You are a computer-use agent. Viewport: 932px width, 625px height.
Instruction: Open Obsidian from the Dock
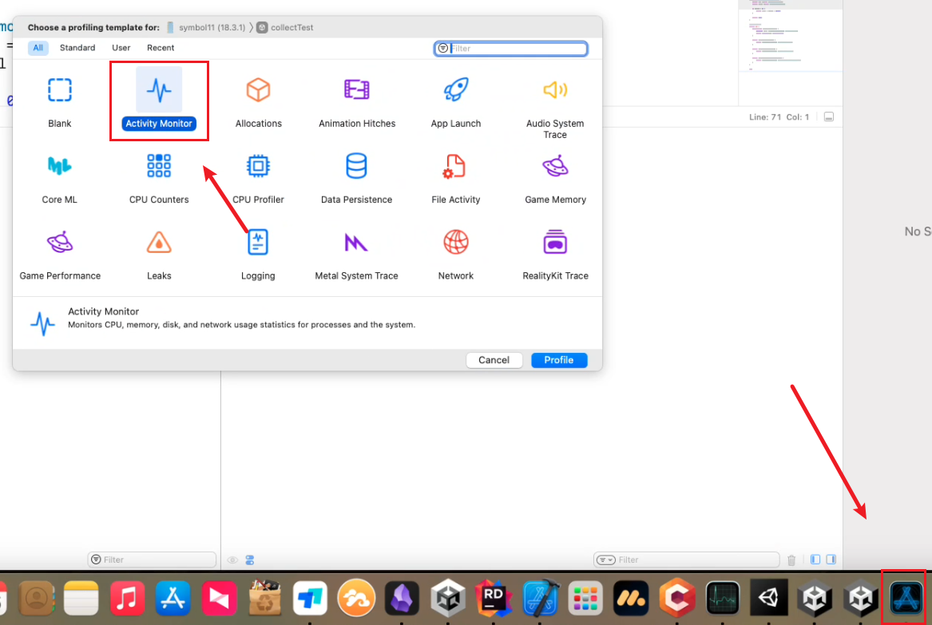pos(402,599)
